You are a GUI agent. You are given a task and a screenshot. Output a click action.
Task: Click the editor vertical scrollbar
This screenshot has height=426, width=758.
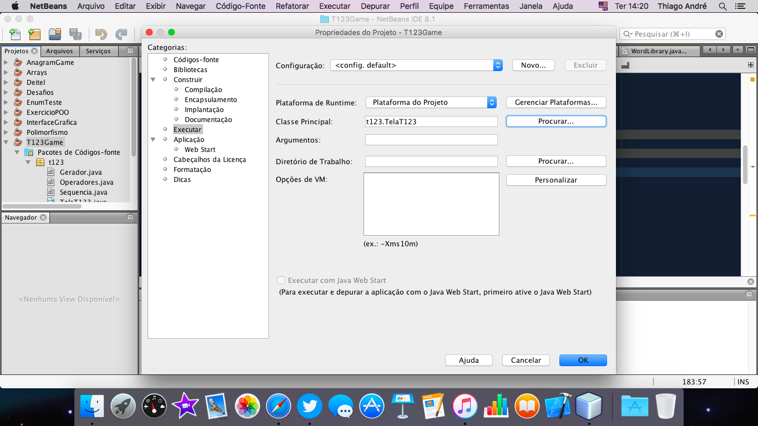click(746, 165)
